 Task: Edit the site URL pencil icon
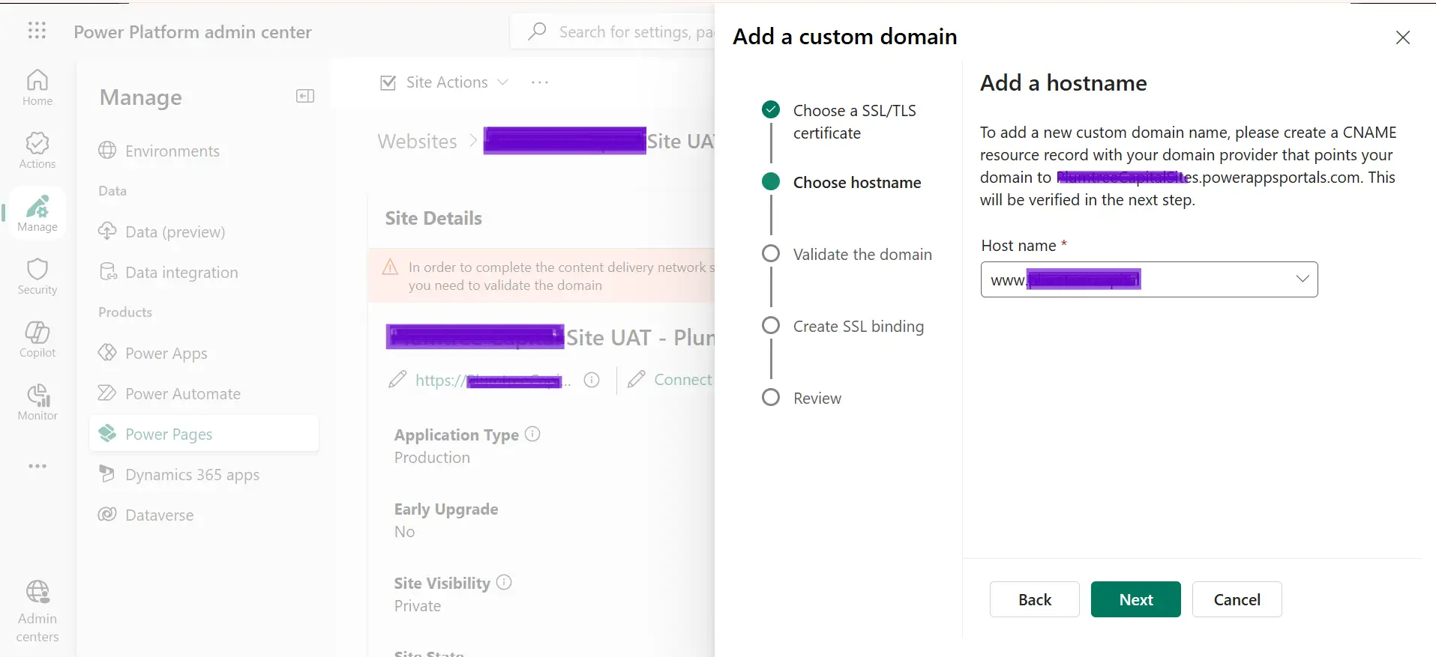pyautogui.click(x=397, y=380)
